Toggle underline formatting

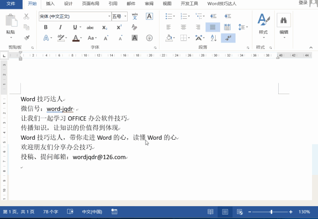(75, 27)
